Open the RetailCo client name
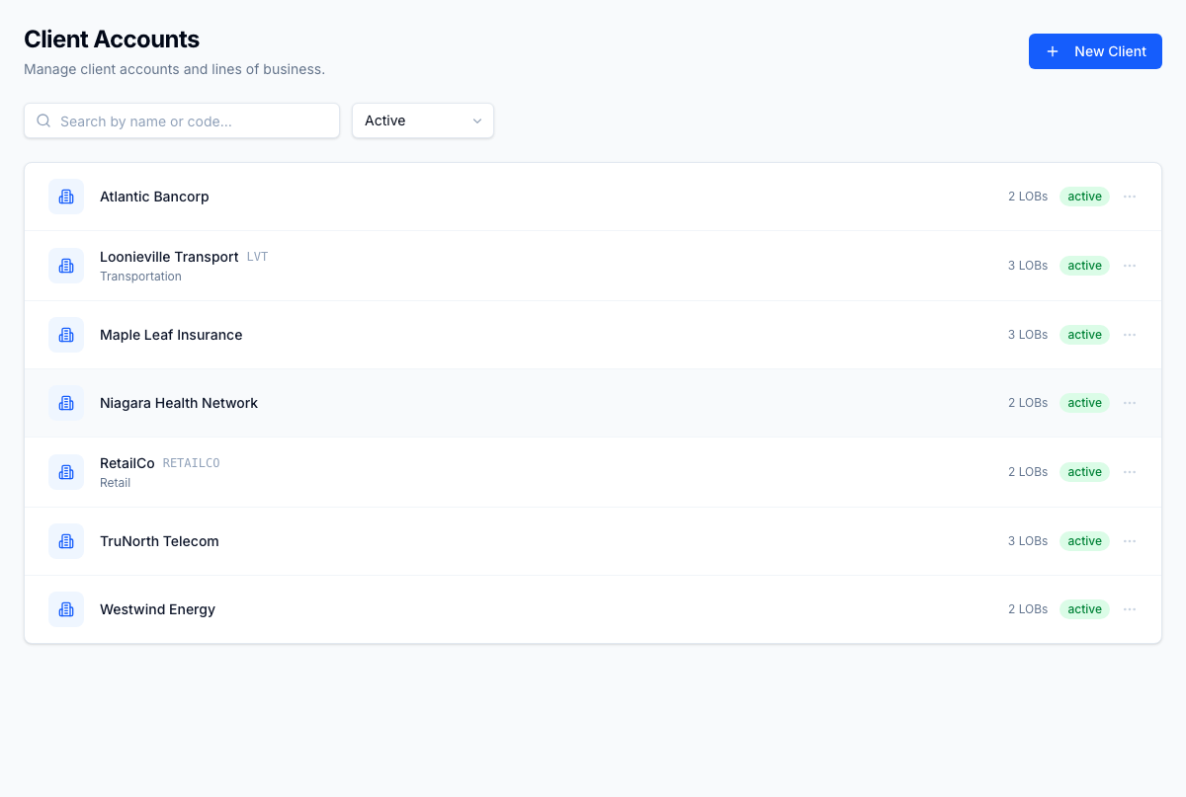Image resolution: width=1186 pixels, height=797 pixels. click(127, 463)
